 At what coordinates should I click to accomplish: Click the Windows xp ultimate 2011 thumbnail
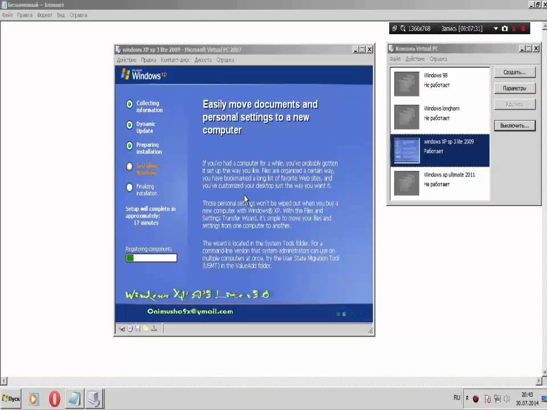click(406, 183)
